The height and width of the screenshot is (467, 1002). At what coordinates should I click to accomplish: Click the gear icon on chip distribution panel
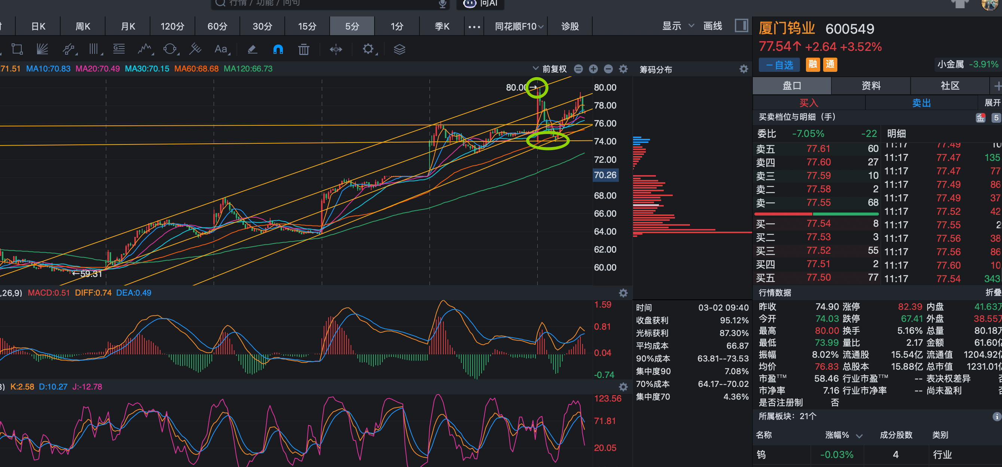pos(743,69)
